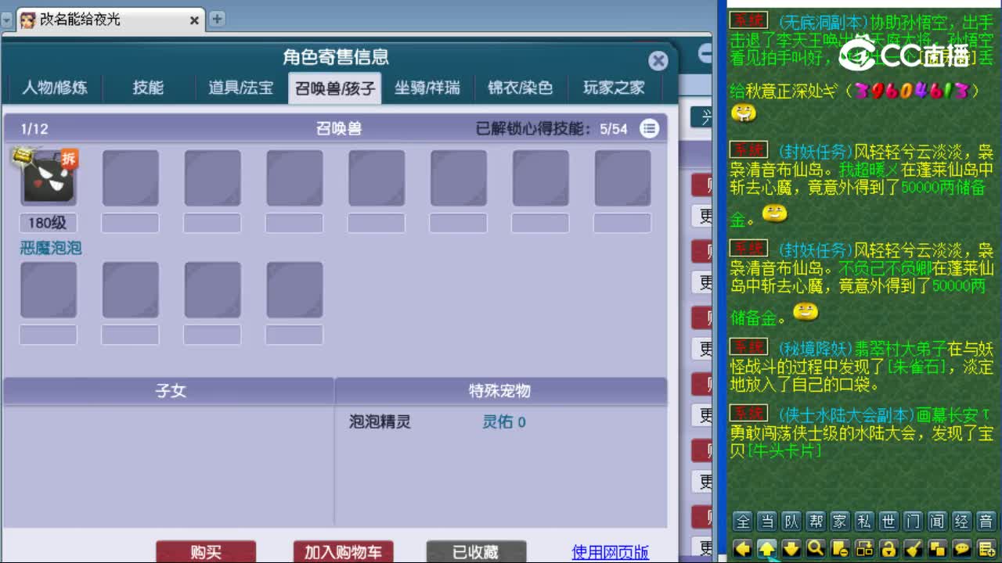This screenshot has width=1002, height=563.
Task: Click player name 我超暖メ in chat
Action: (869, 169)
